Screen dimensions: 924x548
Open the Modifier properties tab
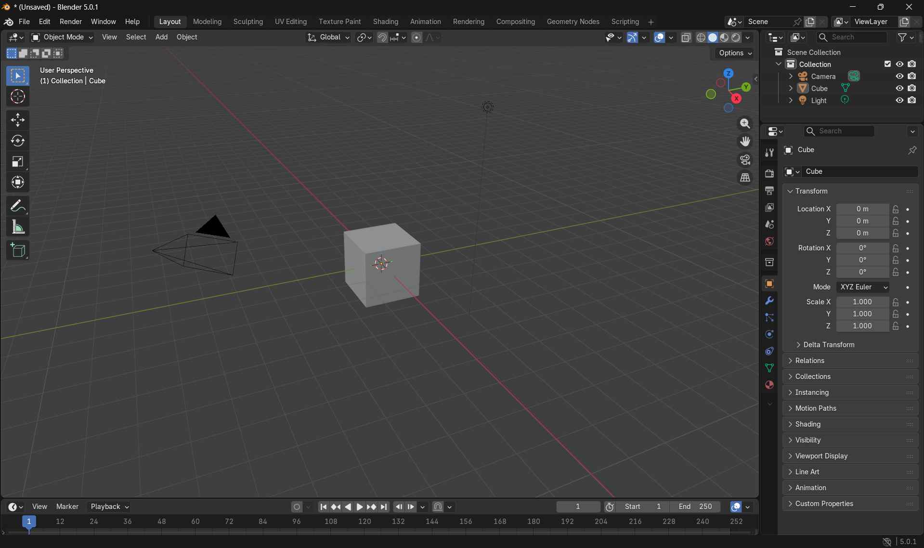[769, 300]
